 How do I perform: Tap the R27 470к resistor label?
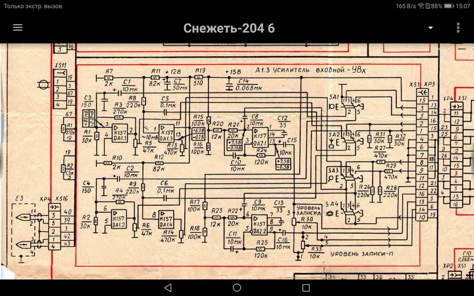point(380,152)
